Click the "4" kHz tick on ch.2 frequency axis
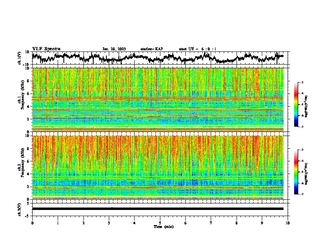This screenshot has width=324, height=250. (28, 174)
